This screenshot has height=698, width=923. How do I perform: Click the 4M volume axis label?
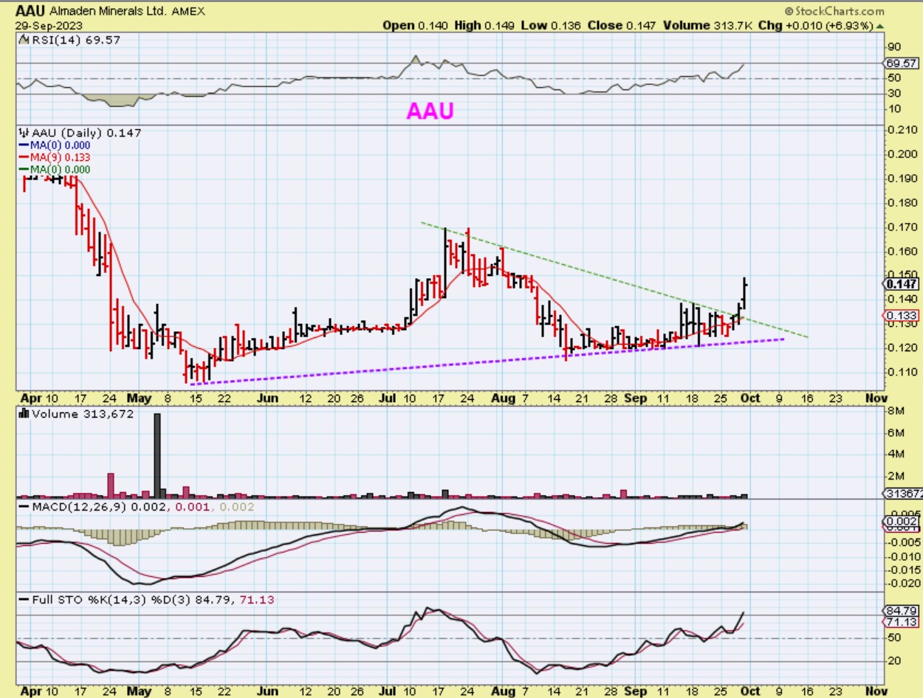point(894,454)
